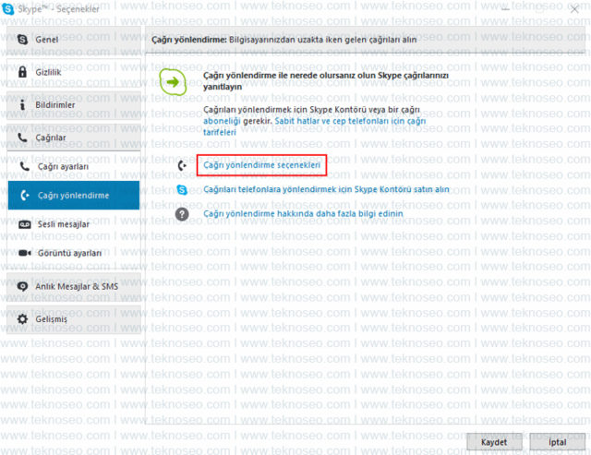Click the Görüntü ayarları camera icon
This screenshot has height=455, width=591.
click(x=25, y=253)
